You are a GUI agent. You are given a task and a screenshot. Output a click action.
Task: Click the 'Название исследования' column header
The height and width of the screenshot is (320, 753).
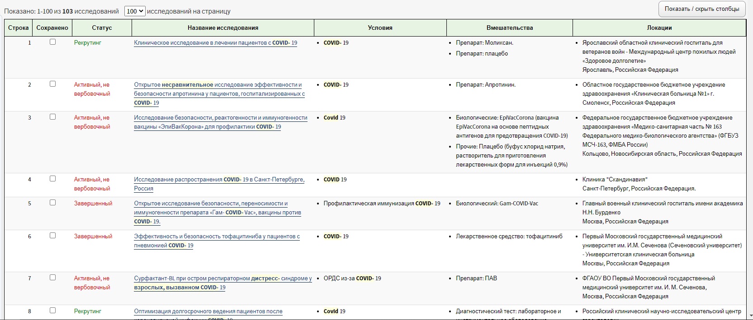223,28
